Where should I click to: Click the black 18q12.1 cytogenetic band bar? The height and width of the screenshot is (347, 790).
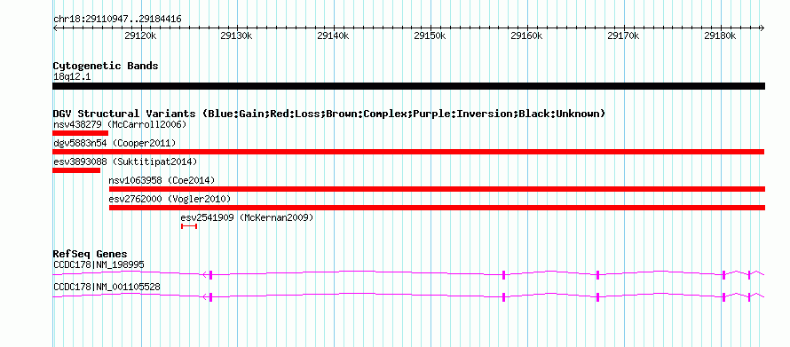(x=408, y=86)
